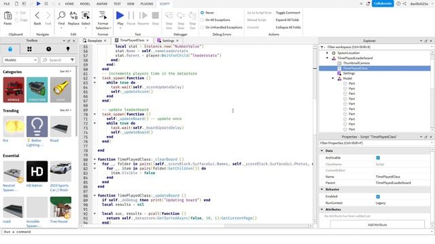Click the Step Out debugger icon
Image resolution: width=435 pixels, height=244 pixels.
(192, 16)
